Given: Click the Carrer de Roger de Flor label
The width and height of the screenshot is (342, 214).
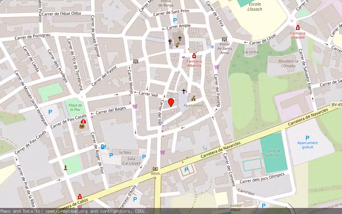Looking at the screenshot, I should [x=97, y=153].
